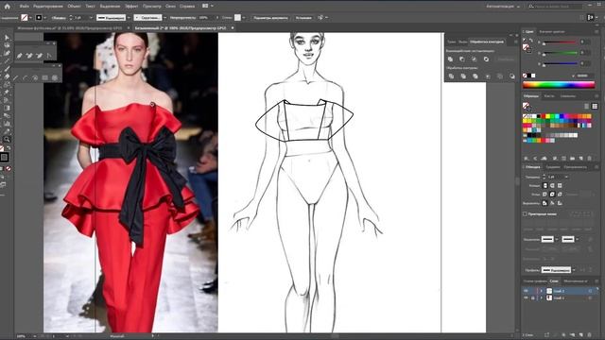Hide the top layer (Слой 2) eye
Viewport: 605px width, 340px height.
(x=526, y=291)
